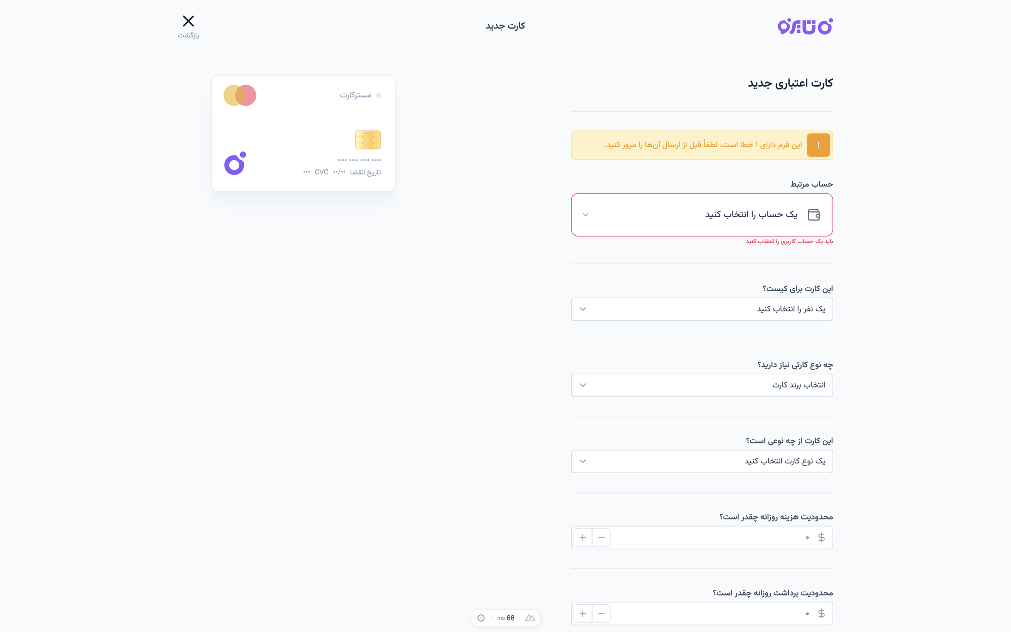This screenshot has width=1011, height=632.
Task: Open the انتخاب برند کارت brand dropdown
Action: [x=702, y=385]
